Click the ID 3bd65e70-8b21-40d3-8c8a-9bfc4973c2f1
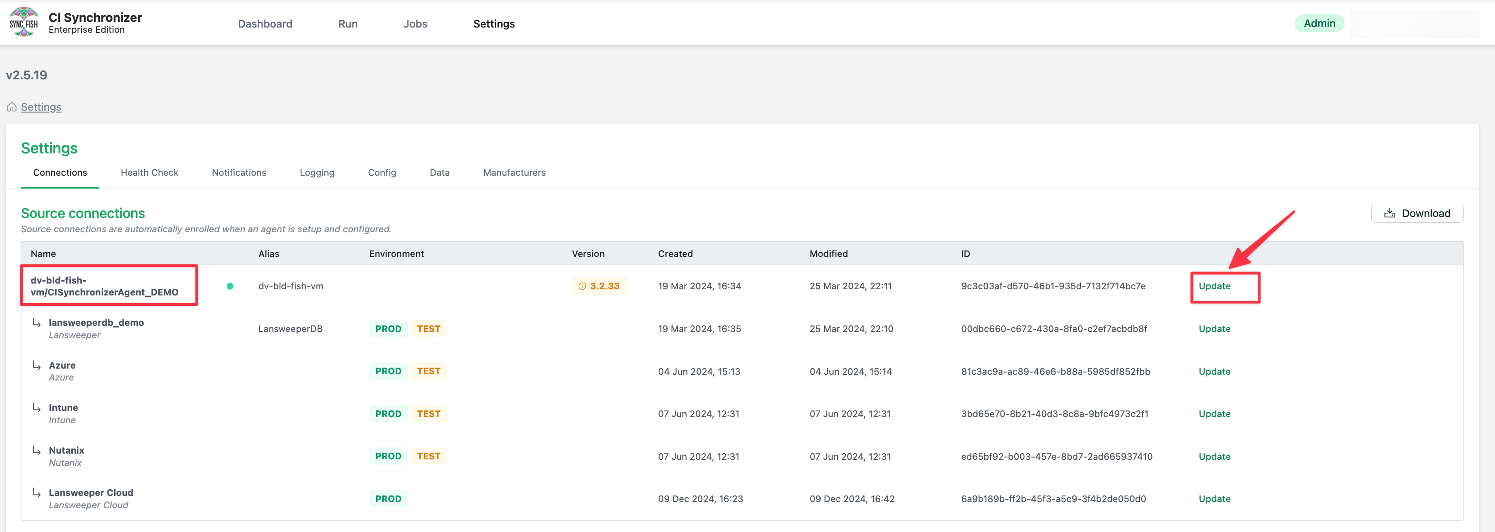The width and height of the screenshot is (1495, 532). (1055, 414)
